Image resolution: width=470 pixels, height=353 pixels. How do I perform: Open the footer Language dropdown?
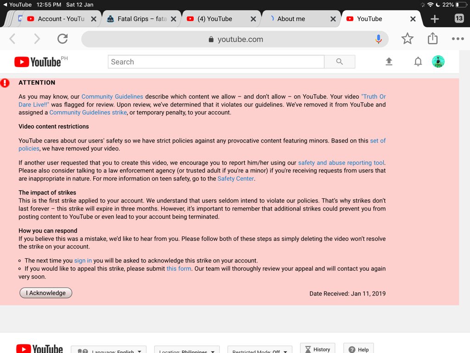click(x=109, y=350)
